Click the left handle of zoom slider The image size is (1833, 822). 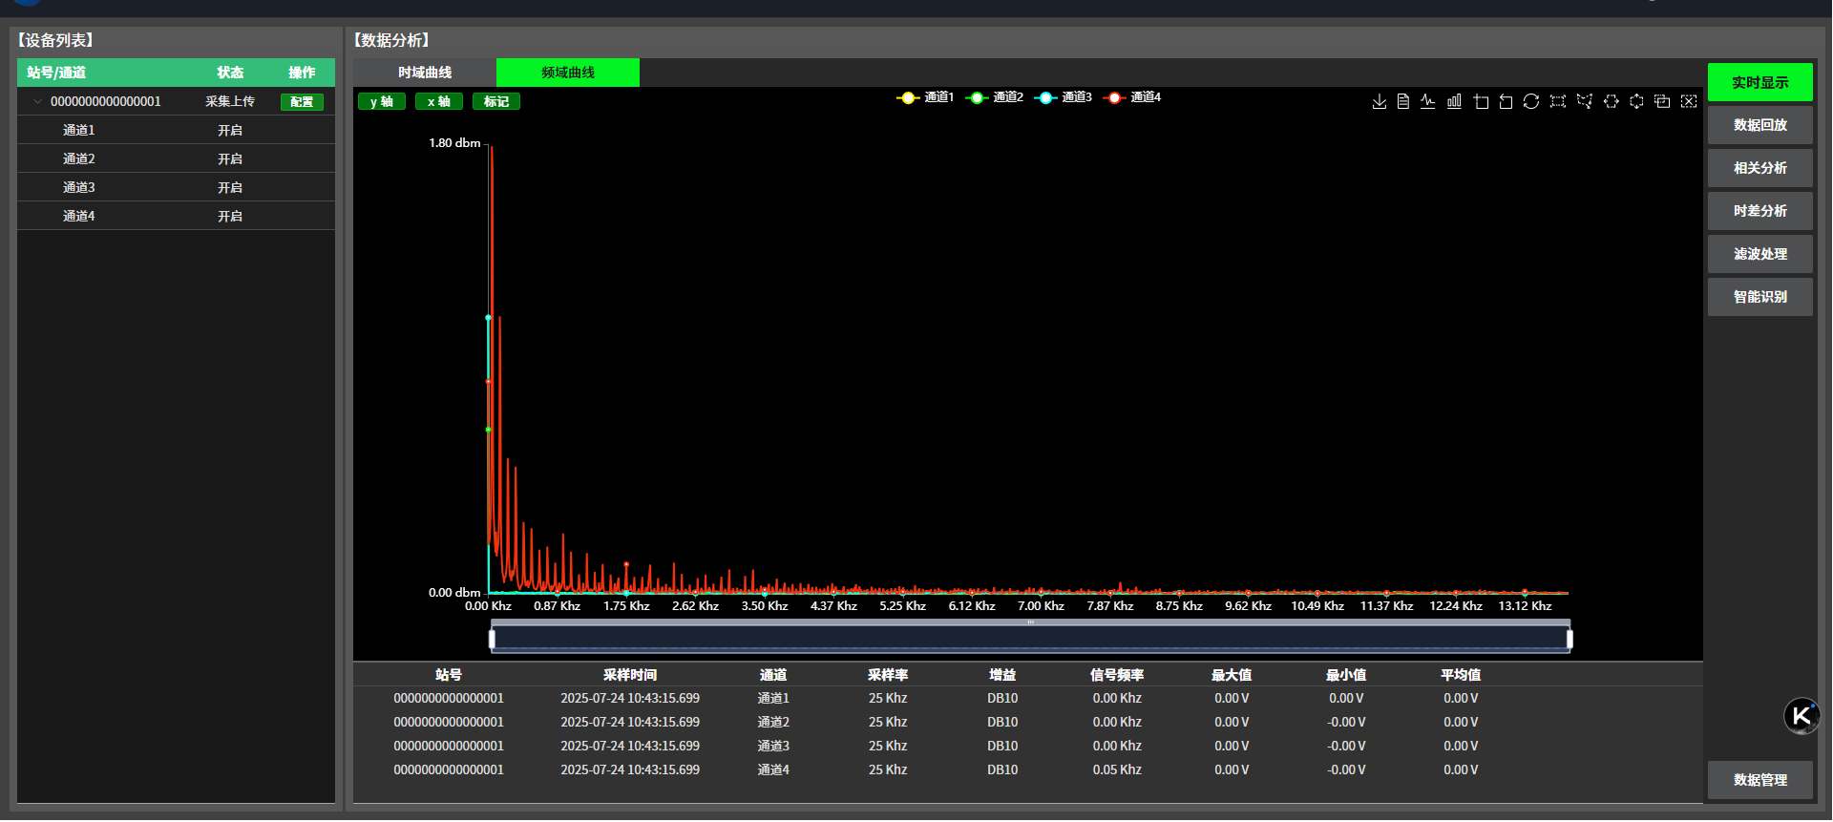(492, 639)
